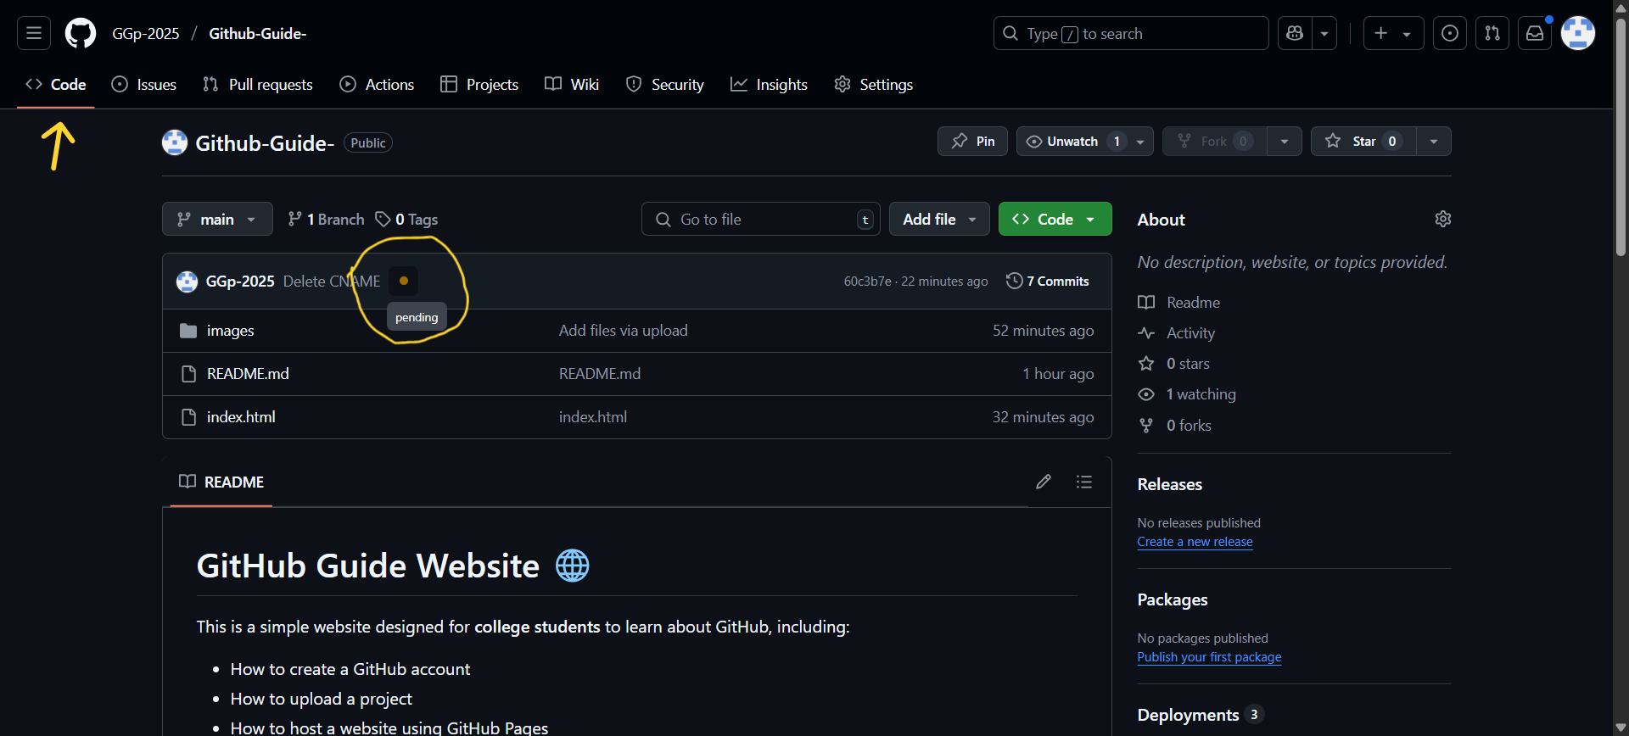Switch to the Projects tab
This screenshot has width=1629, height=736.
pyautogui.click(x=479, y=84)
